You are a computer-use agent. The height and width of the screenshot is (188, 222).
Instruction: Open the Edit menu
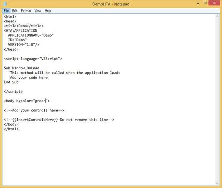(x=15, y=11)
